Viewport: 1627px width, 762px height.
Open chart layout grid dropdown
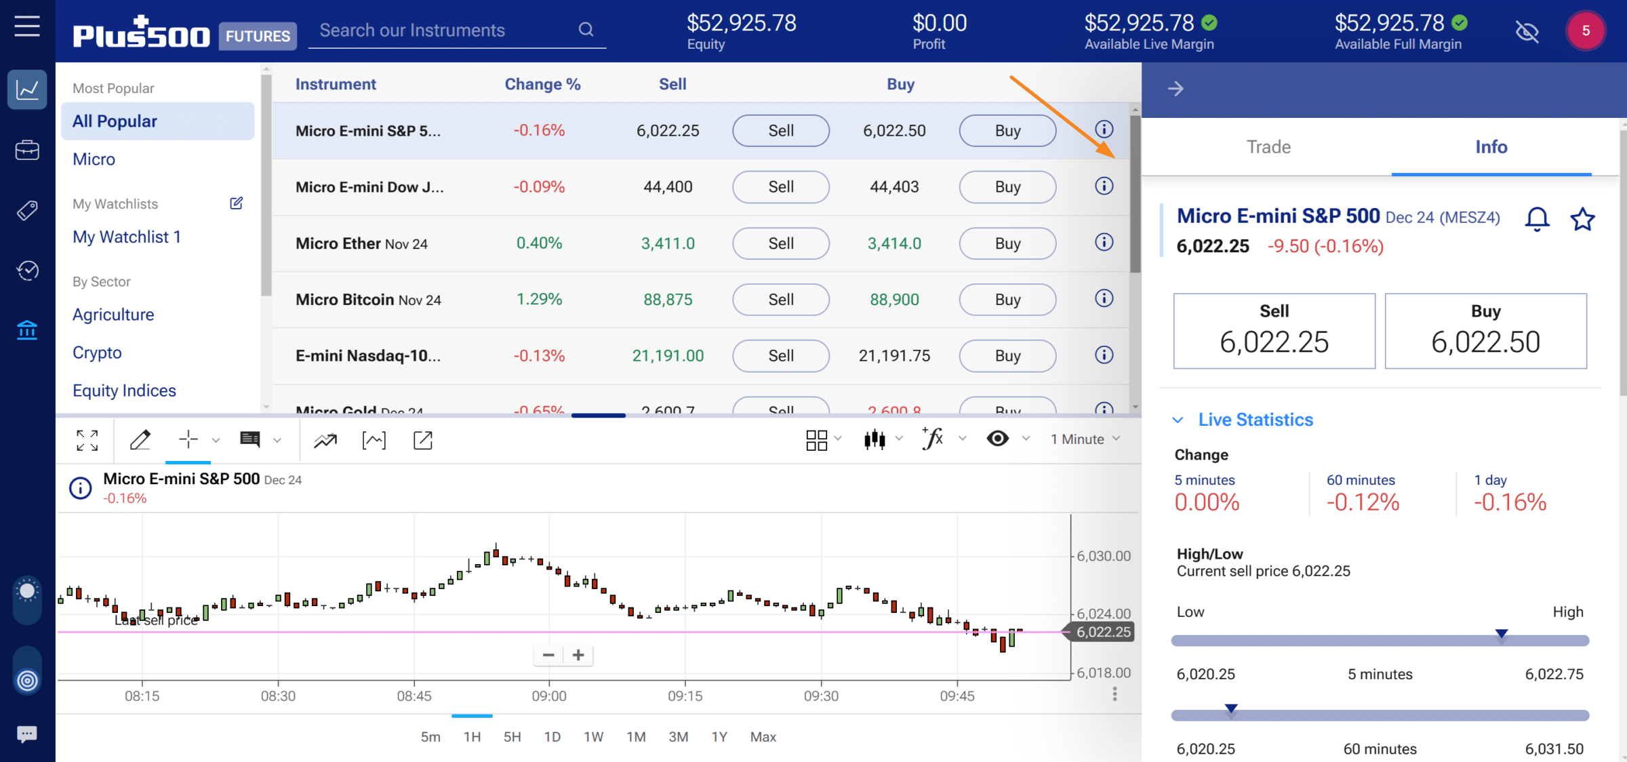tap(824, 440)
